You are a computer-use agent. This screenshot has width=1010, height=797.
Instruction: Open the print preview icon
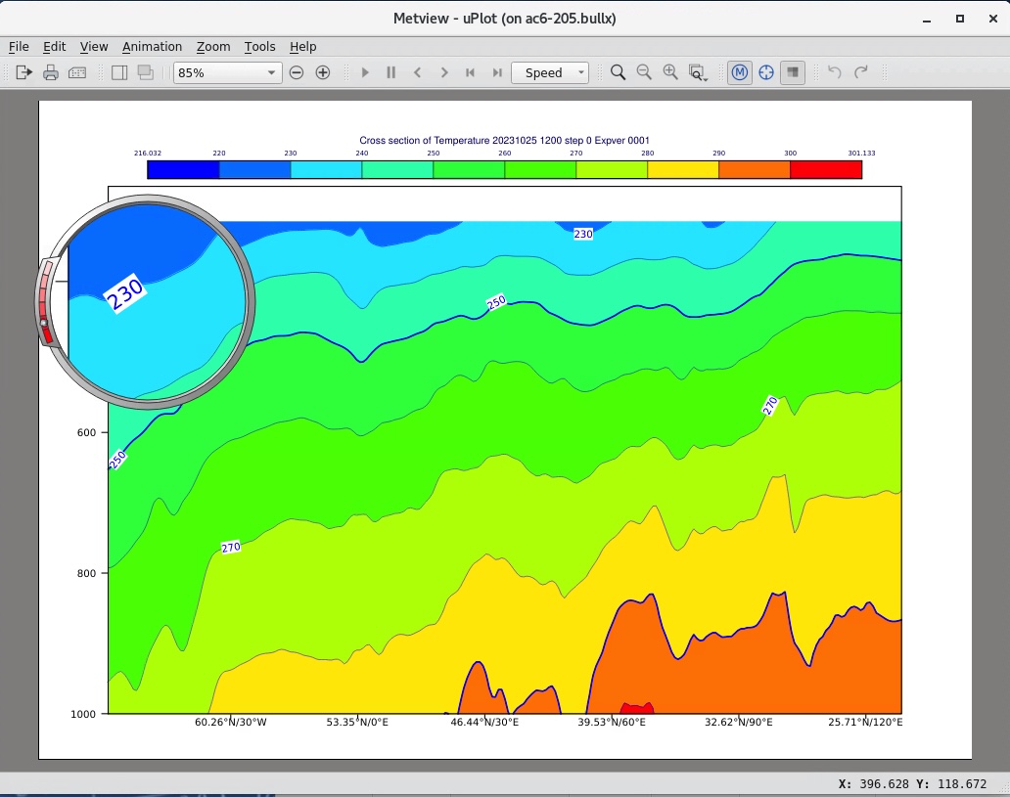(x=77, y=72)
